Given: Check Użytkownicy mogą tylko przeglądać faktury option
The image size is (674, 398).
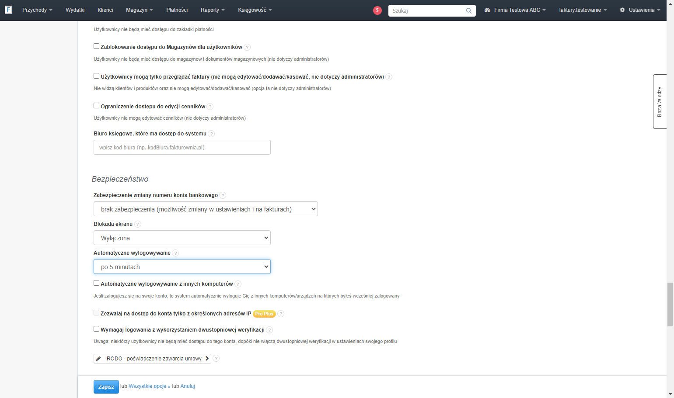Looking at the screenshot, I should coord(96,76).
